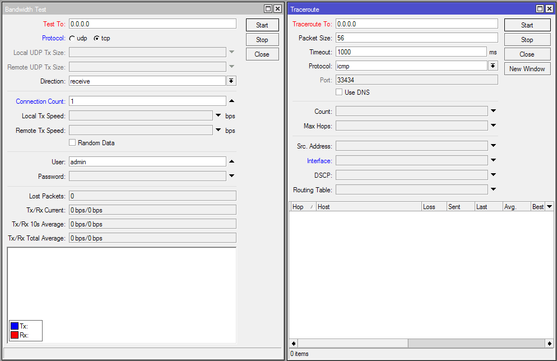Stop the bandwidth test
This screenshot has height=361, width=557.
[262, 39]
